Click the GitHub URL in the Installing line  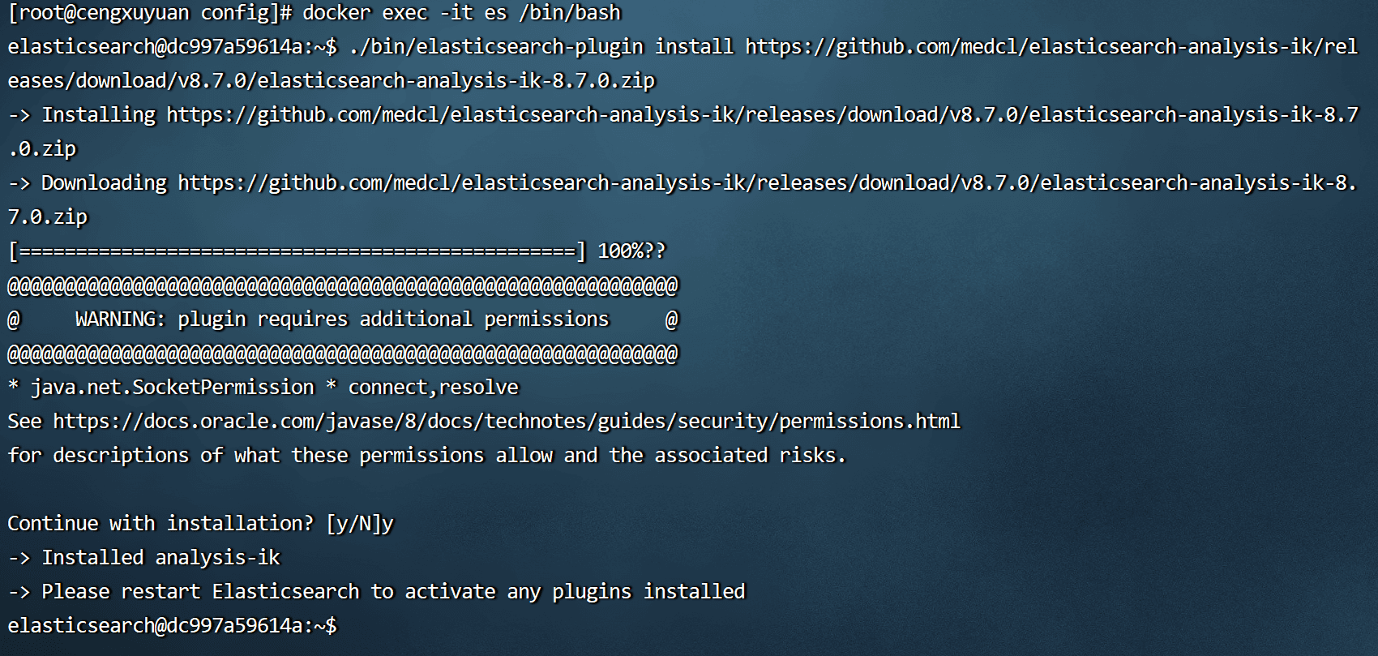coord(763,115)
